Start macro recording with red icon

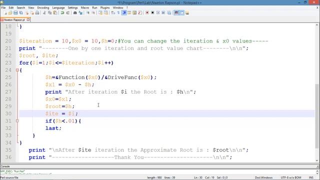pyautogui.click(x=147, y=13)
